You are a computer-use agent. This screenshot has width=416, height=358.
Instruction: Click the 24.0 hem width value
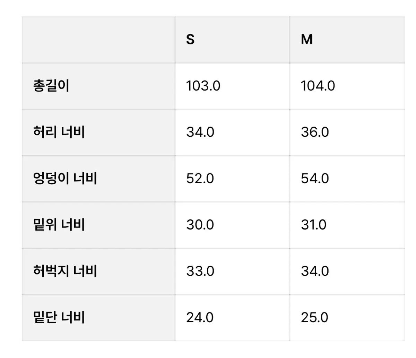pyautogui.click(x=200, y=317)
